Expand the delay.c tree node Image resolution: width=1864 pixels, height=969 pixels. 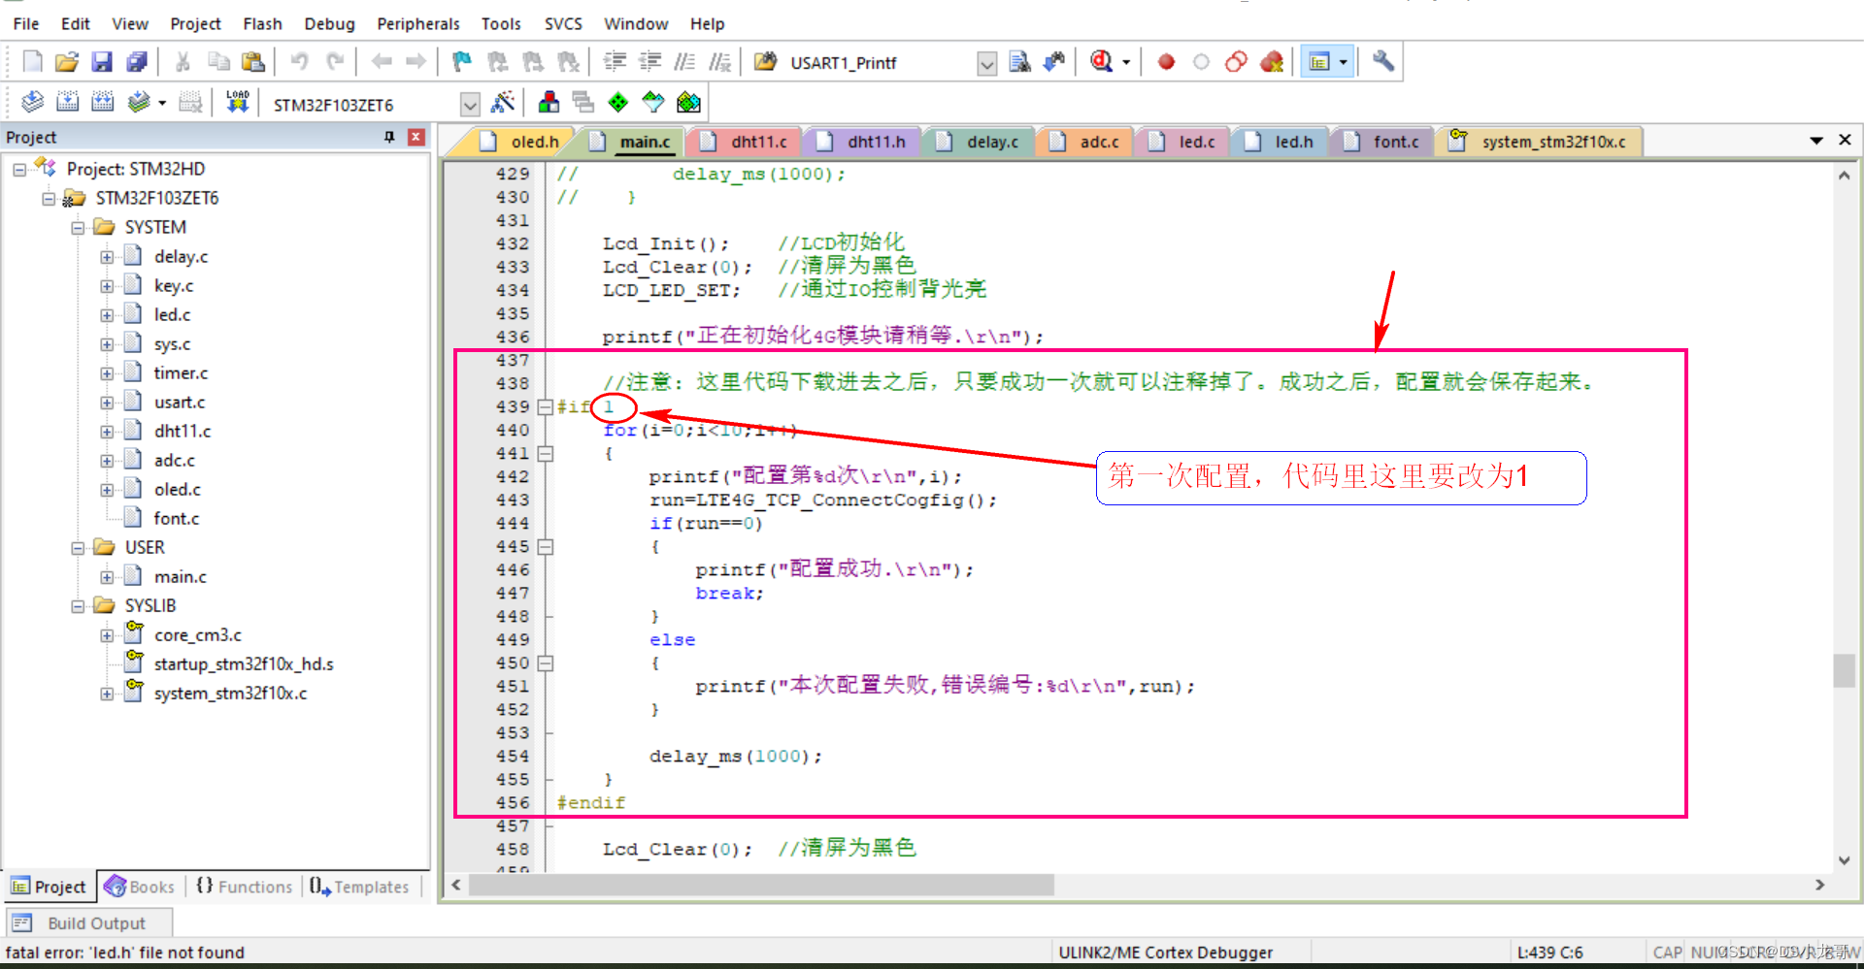pyautogui.click(x=107, y=257)
